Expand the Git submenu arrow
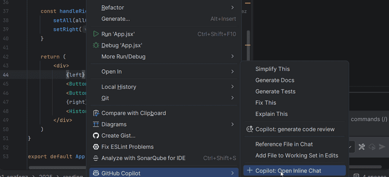 coord(232,98)
